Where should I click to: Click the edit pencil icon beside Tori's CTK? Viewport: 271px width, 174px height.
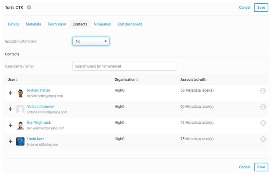pos(29,7)
